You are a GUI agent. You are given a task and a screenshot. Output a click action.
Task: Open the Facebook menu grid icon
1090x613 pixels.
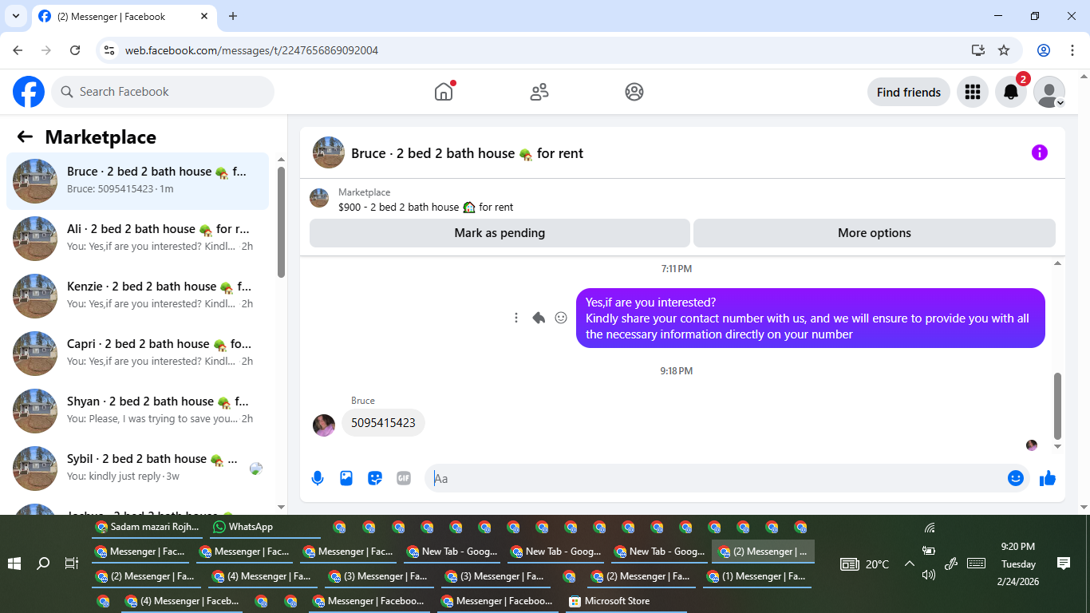click(x=972, y=92)
